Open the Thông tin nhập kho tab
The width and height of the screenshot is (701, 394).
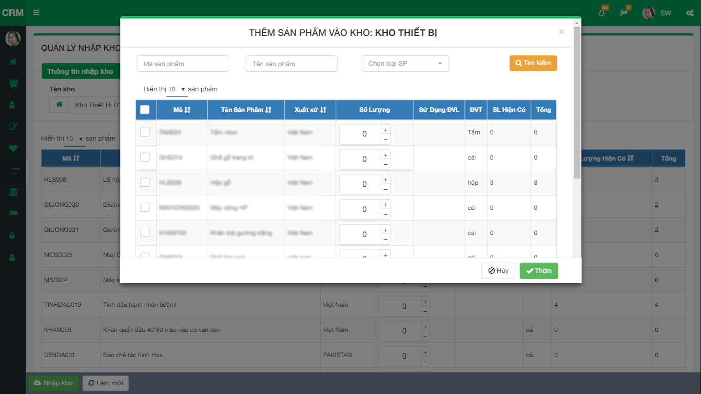[x=80, y=71]
